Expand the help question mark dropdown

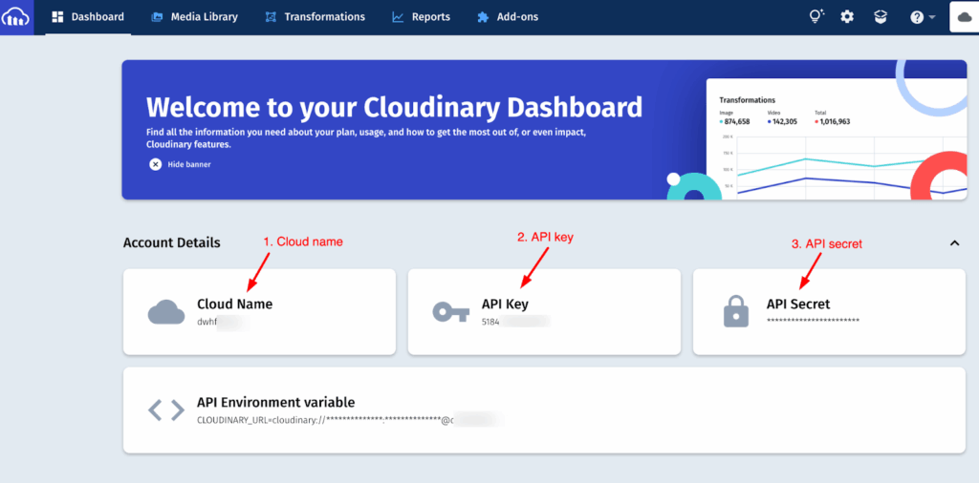922,17
